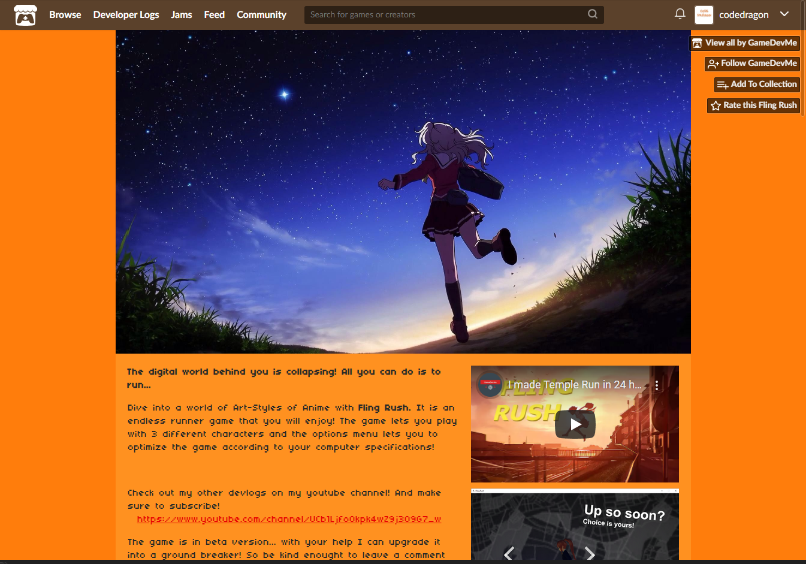Screen dimensions: 806x564
Task: Open the YouTube video options menu
Action: [x=657, y=385]
